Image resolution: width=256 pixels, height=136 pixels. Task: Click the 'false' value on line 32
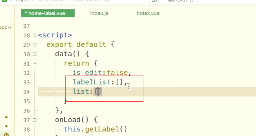[x=117, y=73]
